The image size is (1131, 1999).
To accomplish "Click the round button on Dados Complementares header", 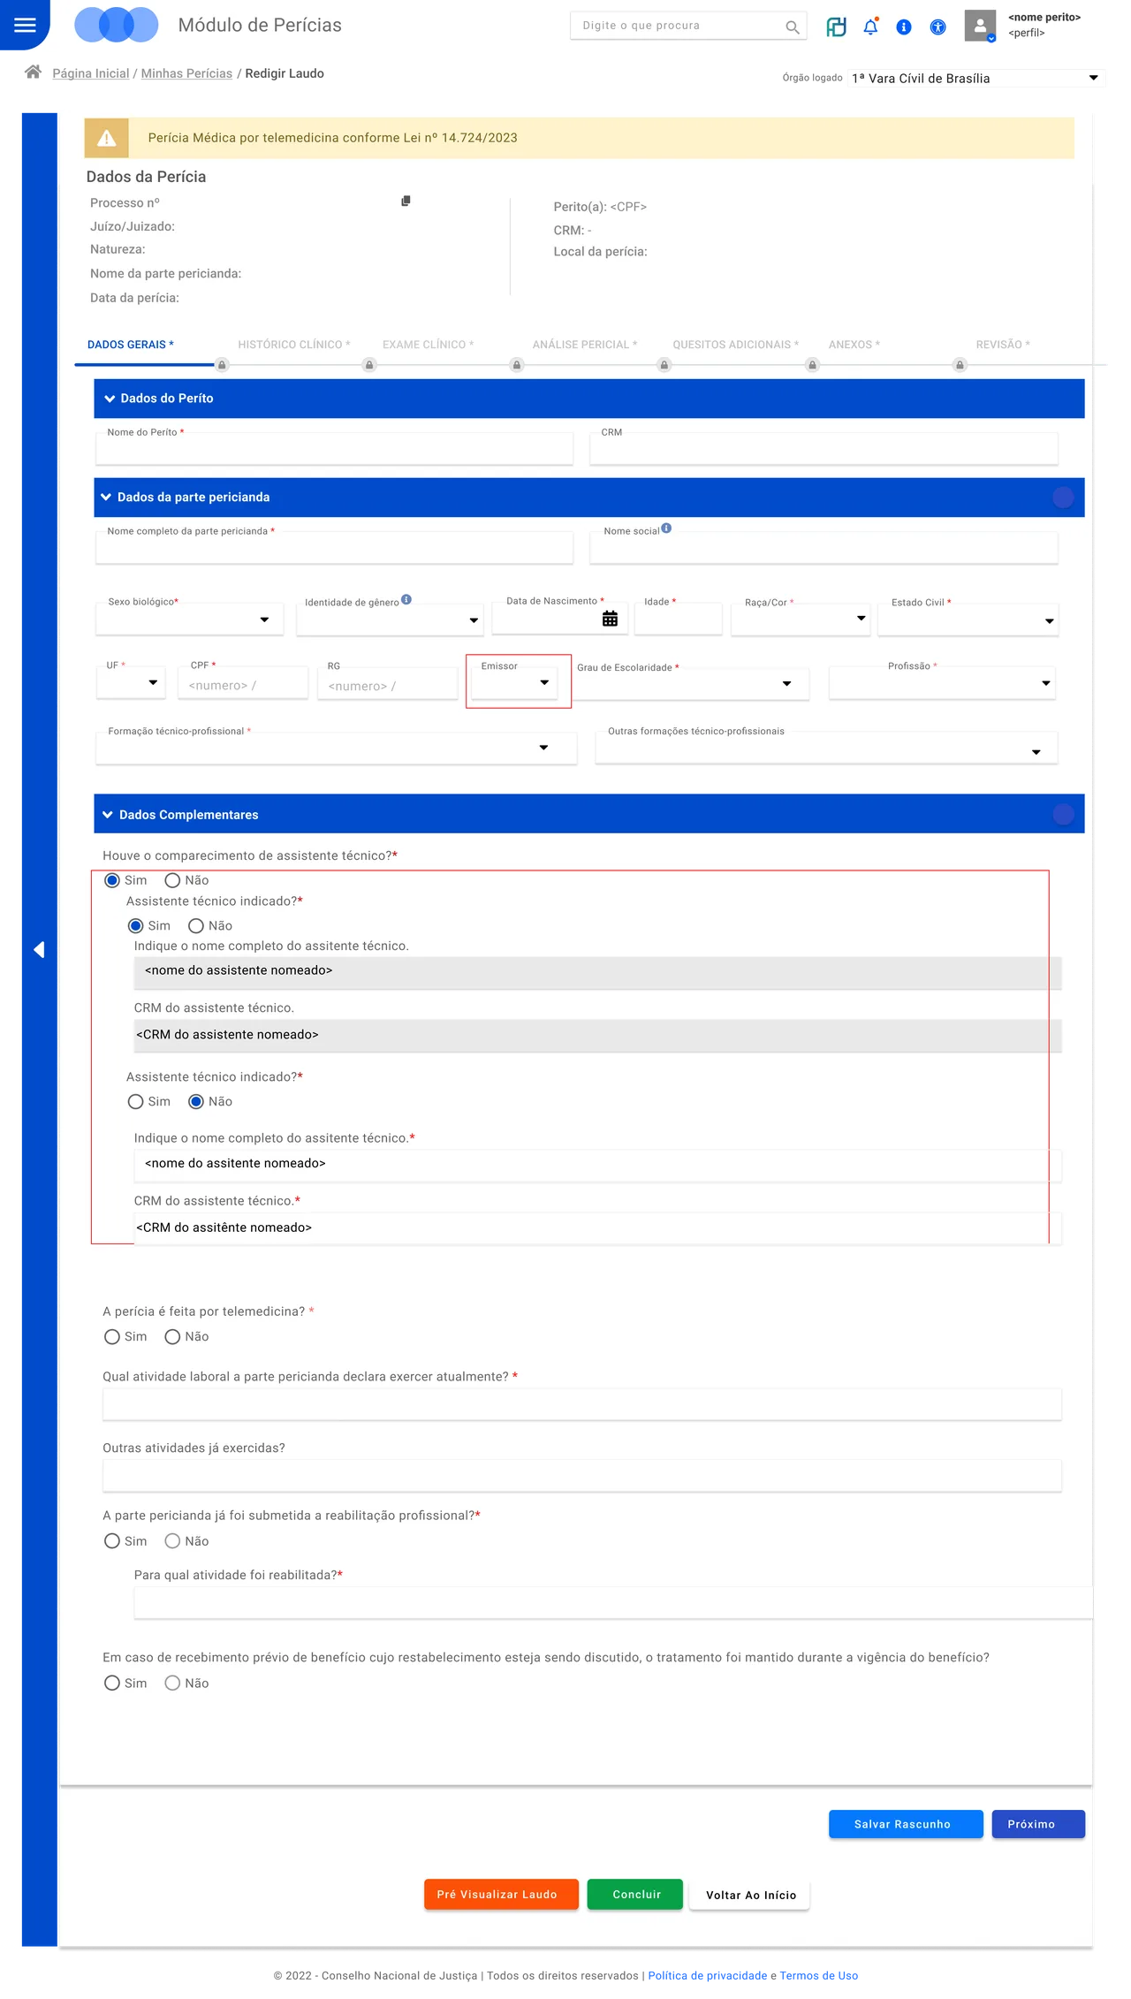I will (1063, 814).
